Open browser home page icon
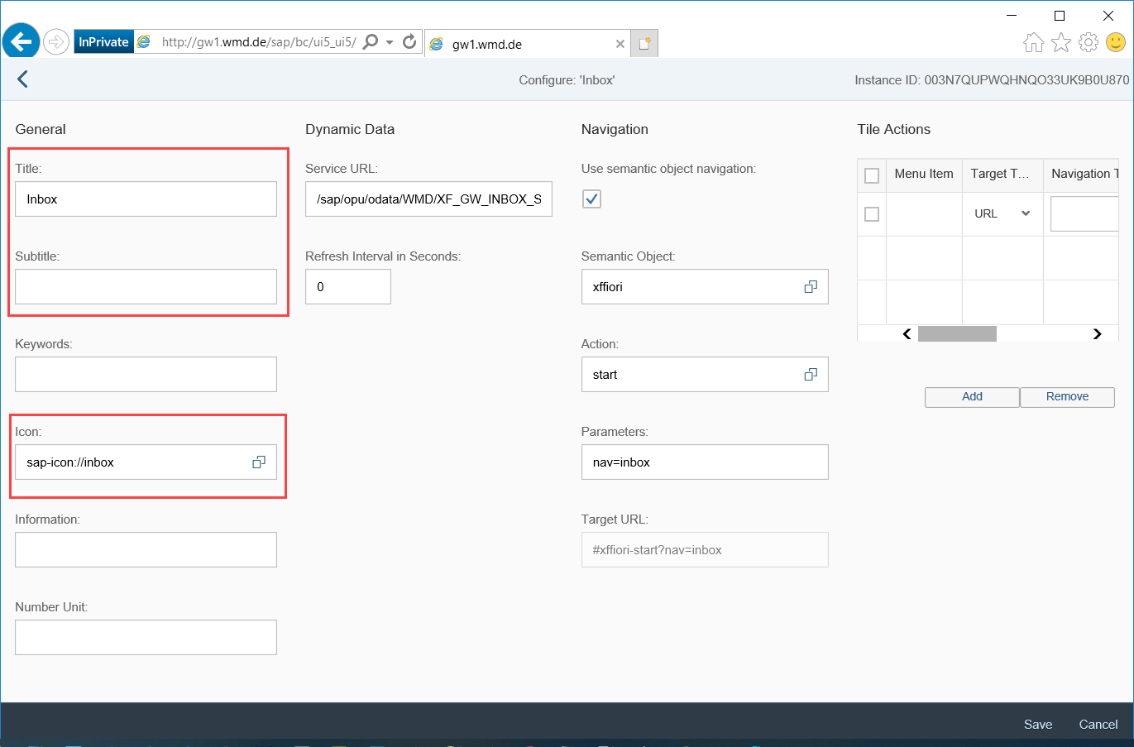The height and width of the screenshot is (747, 1134). [x=1033, y=43]
